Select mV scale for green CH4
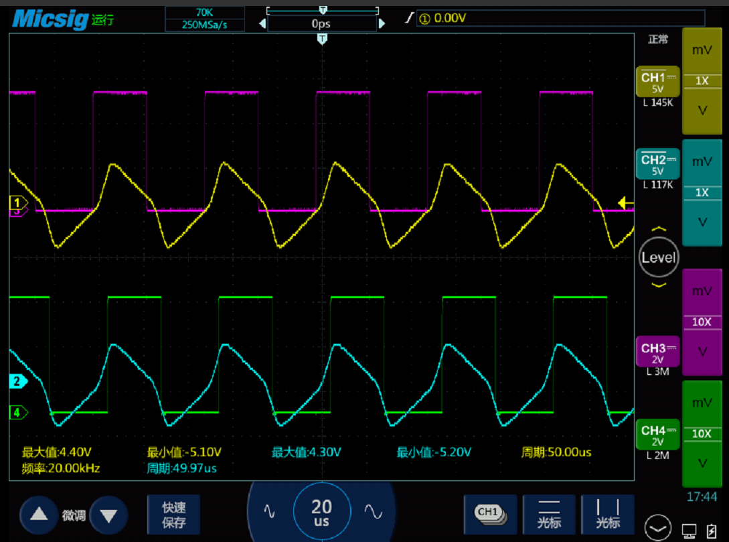This screenshot has height=542, width=729. (702, 403)
